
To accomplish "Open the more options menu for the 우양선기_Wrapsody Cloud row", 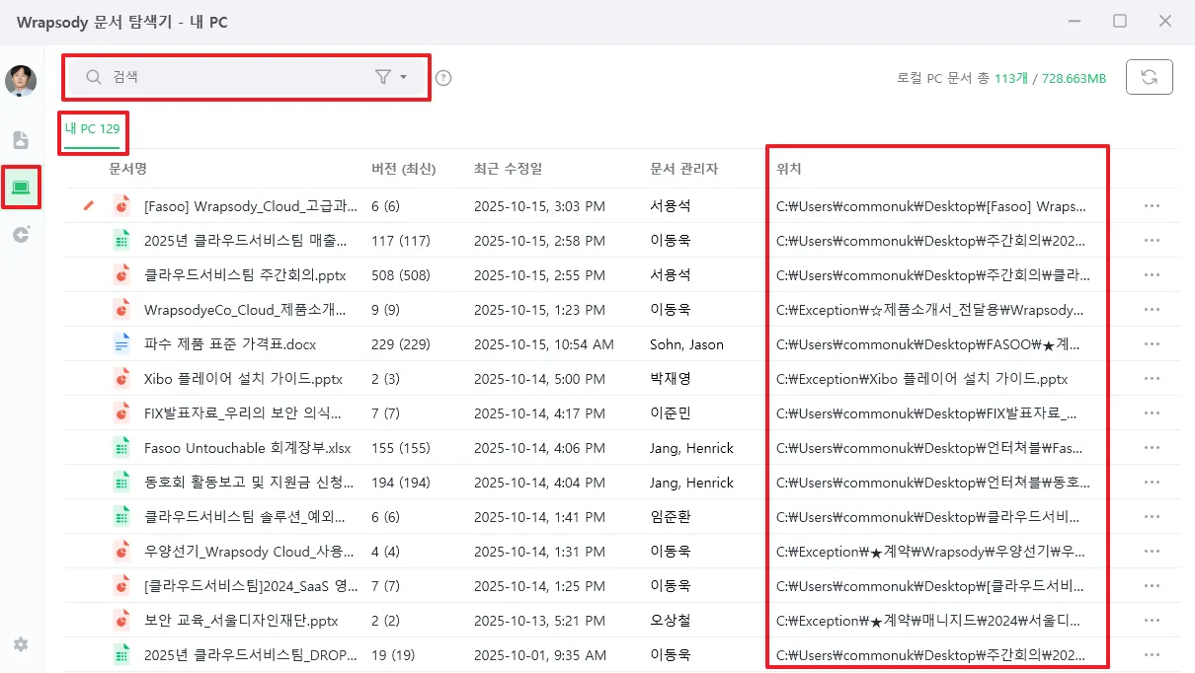I will click(1151, 552).
